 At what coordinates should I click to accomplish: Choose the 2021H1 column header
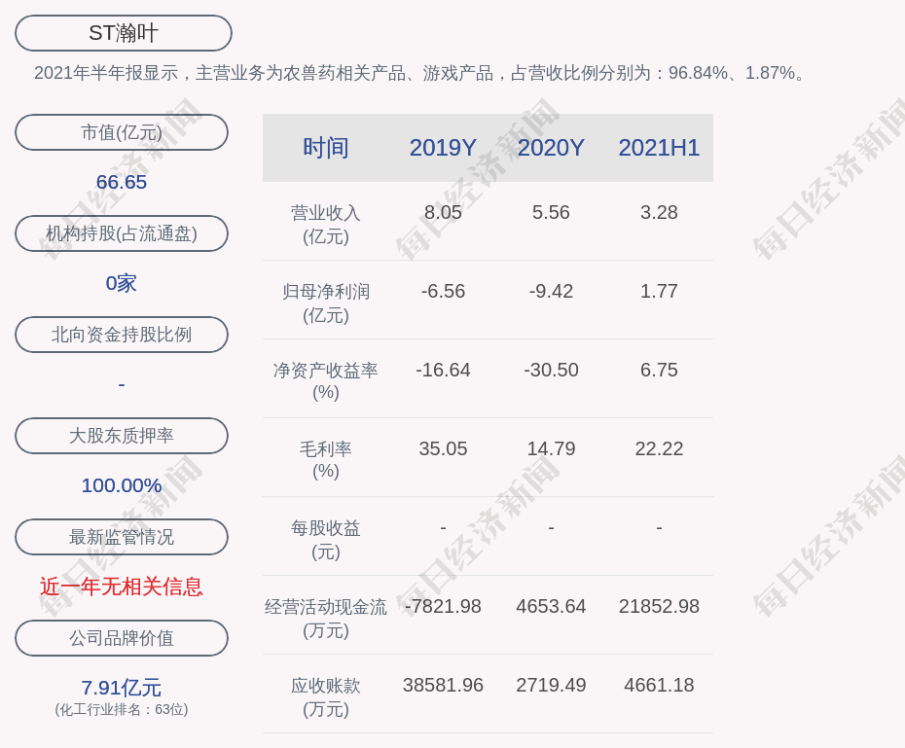click(x=659, y=148)
